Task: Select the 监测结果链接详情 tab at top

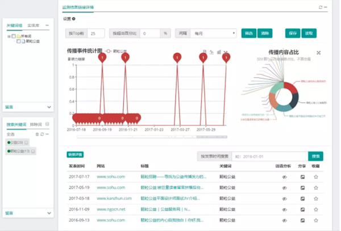Action: coord(78,7)
